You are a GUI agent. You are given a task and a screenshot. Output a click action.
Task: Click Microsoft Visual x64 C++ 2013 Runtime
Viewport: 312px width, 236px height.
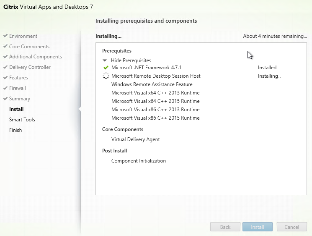point(155,93)
